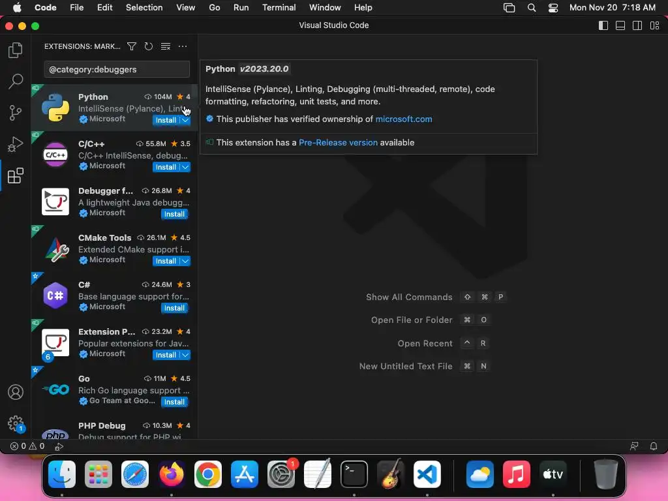Screen dimensions: 668x501
Task: Clear extensions search results icon
Action: coord(165,46)
